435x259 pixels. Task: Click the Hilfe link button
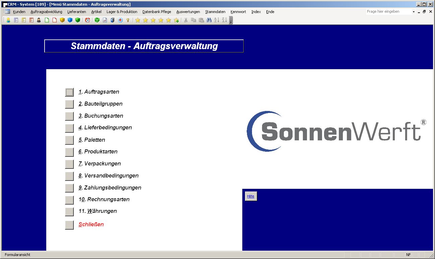251,196
